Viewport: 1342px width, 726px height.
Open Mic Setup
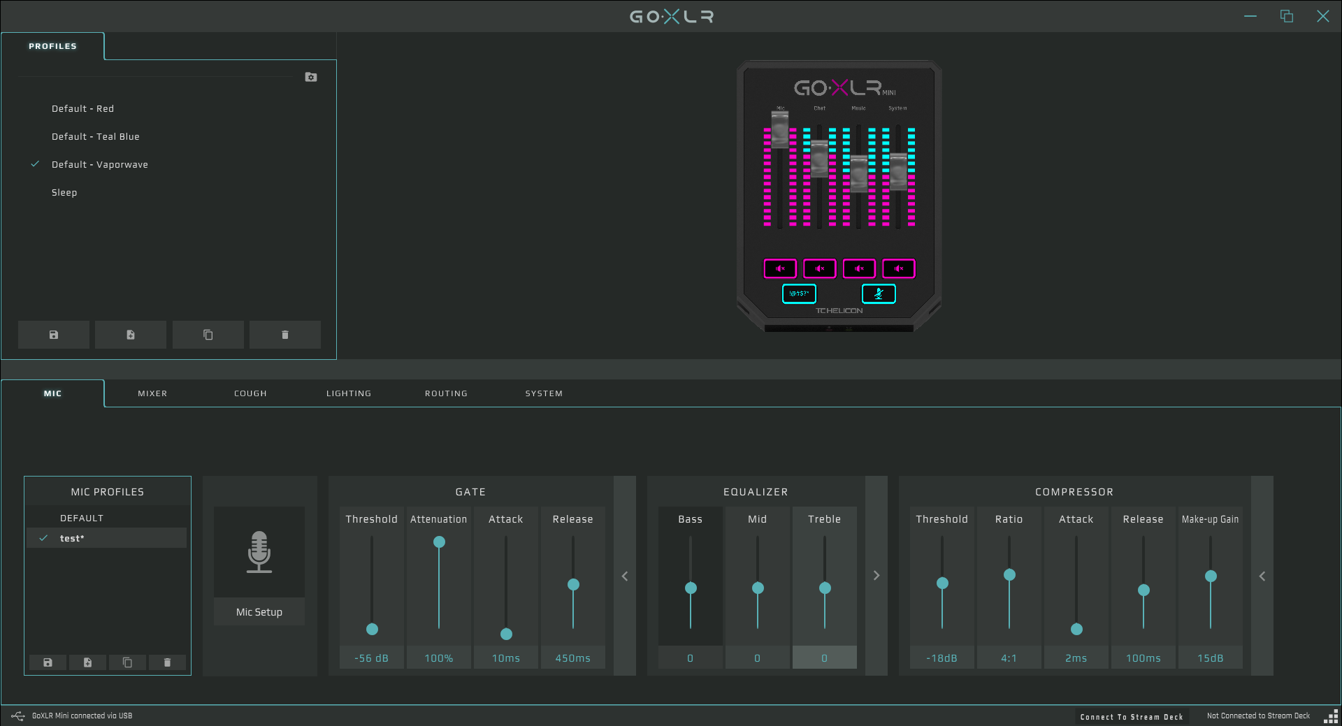[x=259, y=566]
